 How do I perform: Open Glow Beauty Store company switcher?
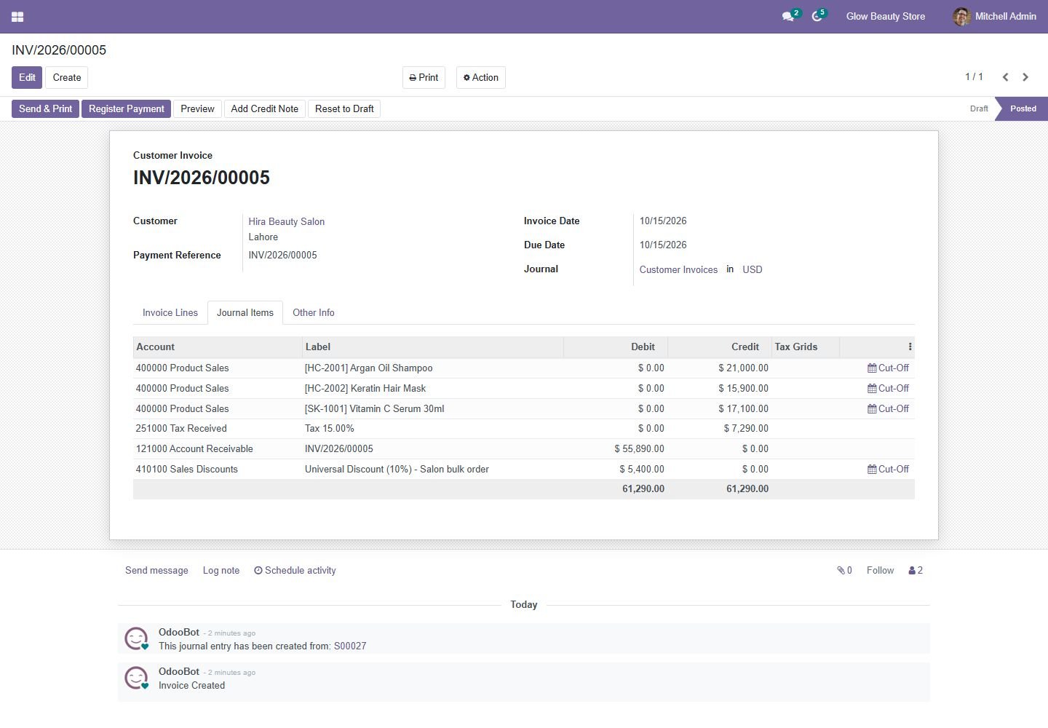coord(886,16)
